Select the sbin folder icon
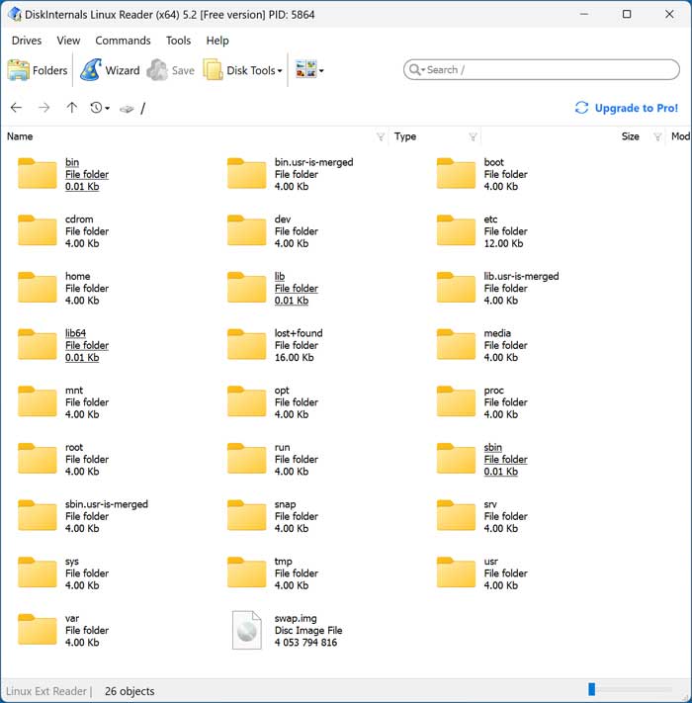Viewport: 692px width, 703px height. point(456,458)
